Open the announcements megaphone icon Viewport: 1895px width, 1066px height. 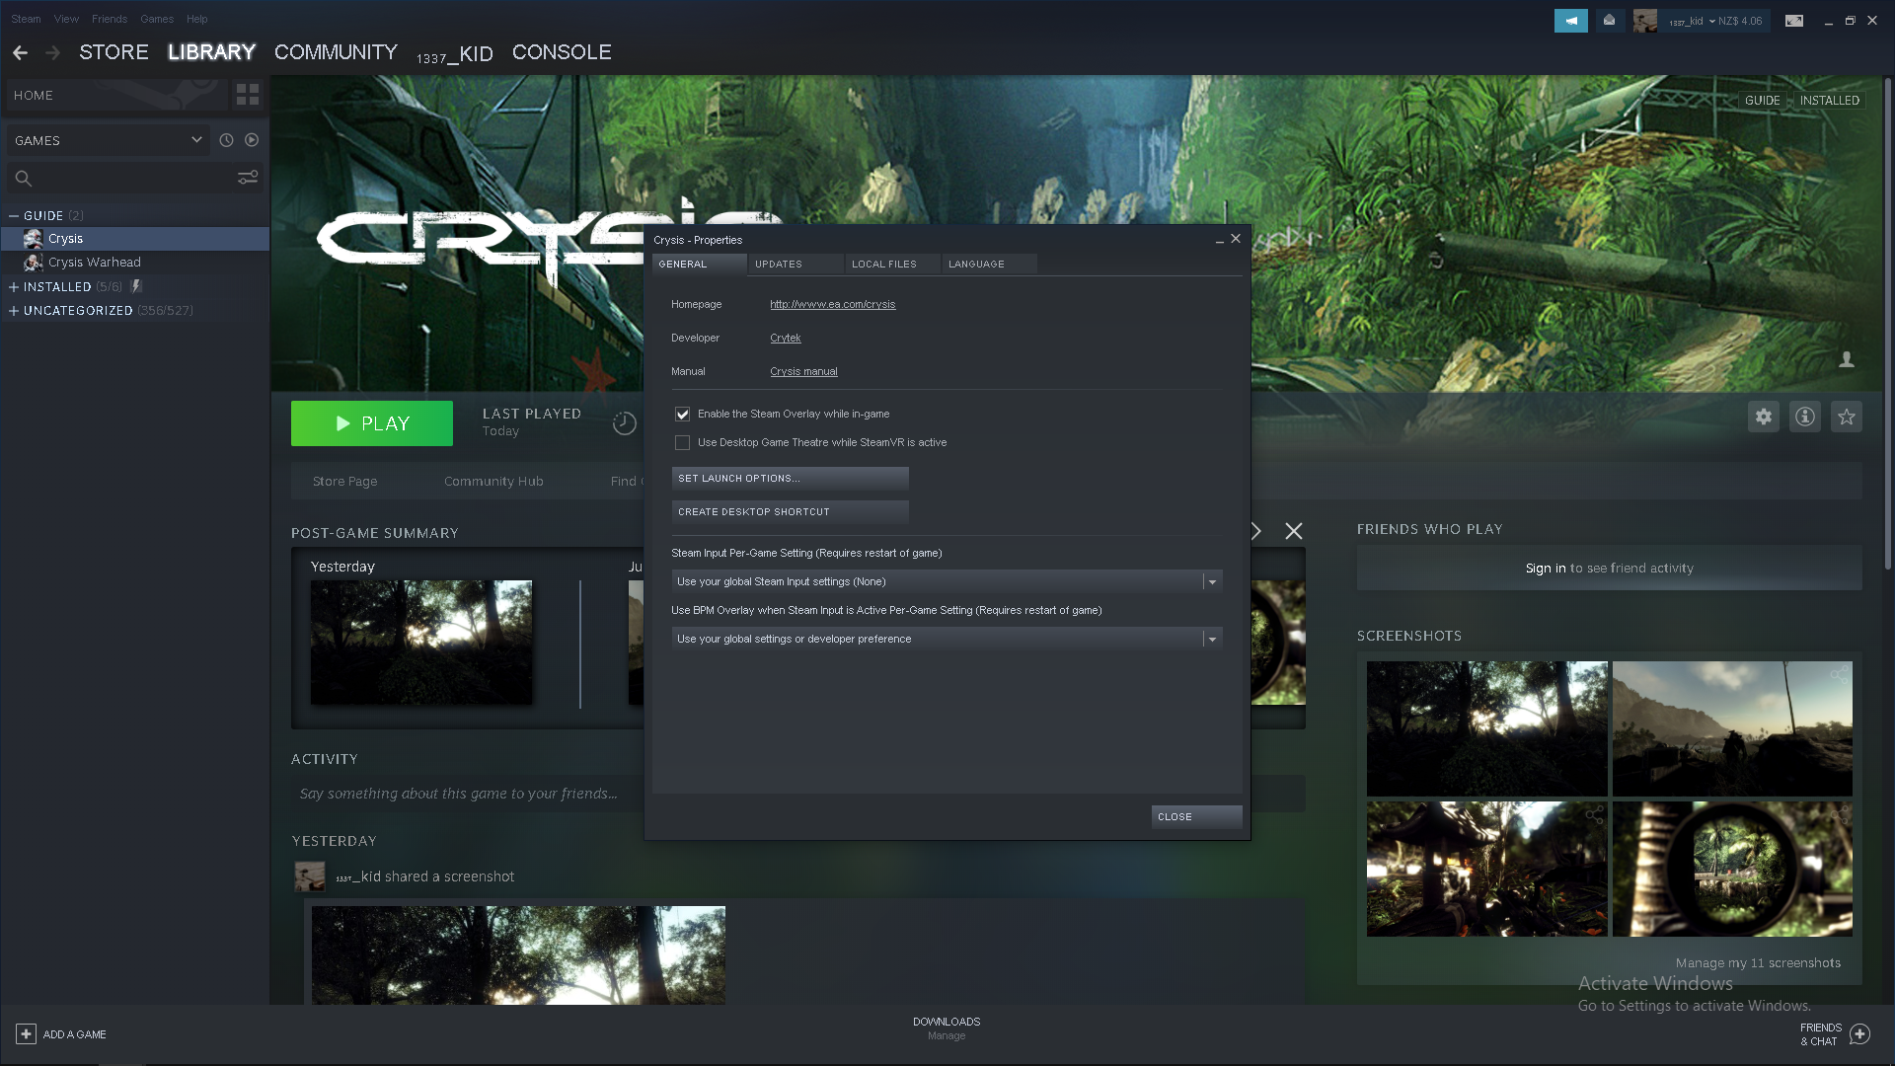point(1570,20)
